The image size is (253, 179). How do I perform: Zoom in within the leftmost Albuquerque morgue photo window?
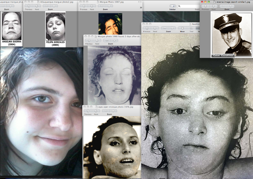[10, 6]
